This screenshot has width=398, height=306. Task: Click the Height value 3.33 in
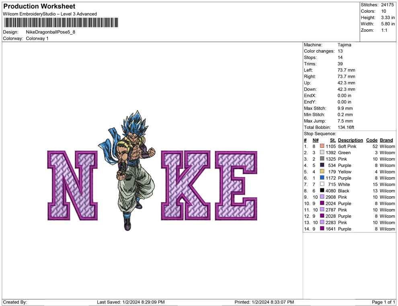[388, 18]
